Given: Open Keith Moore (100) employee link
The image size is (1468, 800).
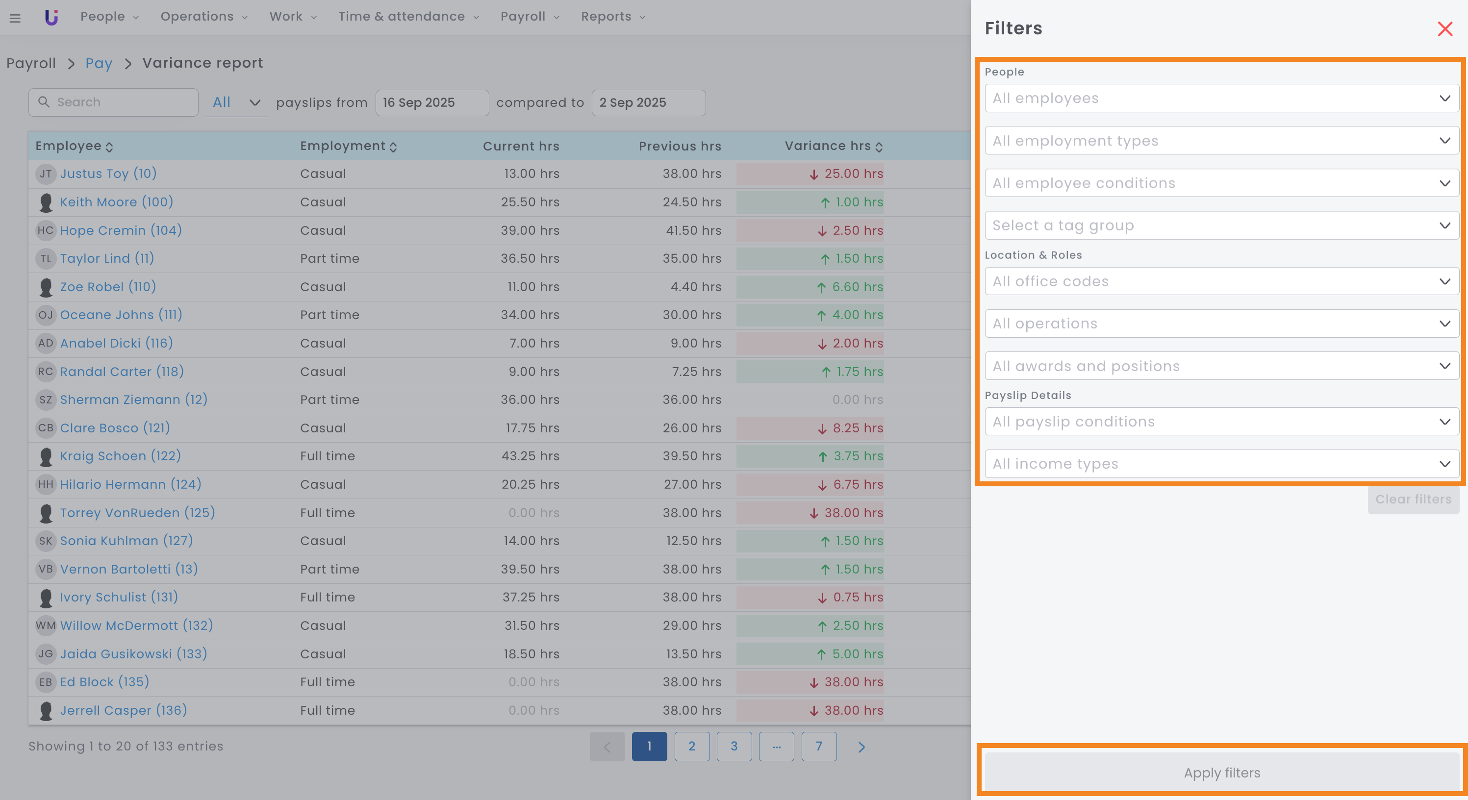Looking at the screenshot, I should pyautogui.click(x=116, y=201).
